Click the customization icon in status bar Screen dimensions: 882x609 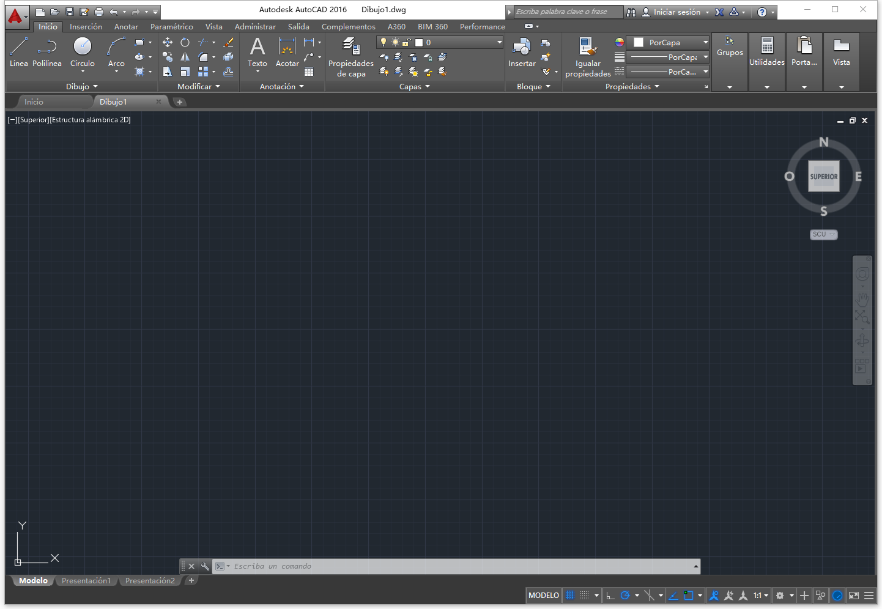pyautogui.click(x=869, y=596)
